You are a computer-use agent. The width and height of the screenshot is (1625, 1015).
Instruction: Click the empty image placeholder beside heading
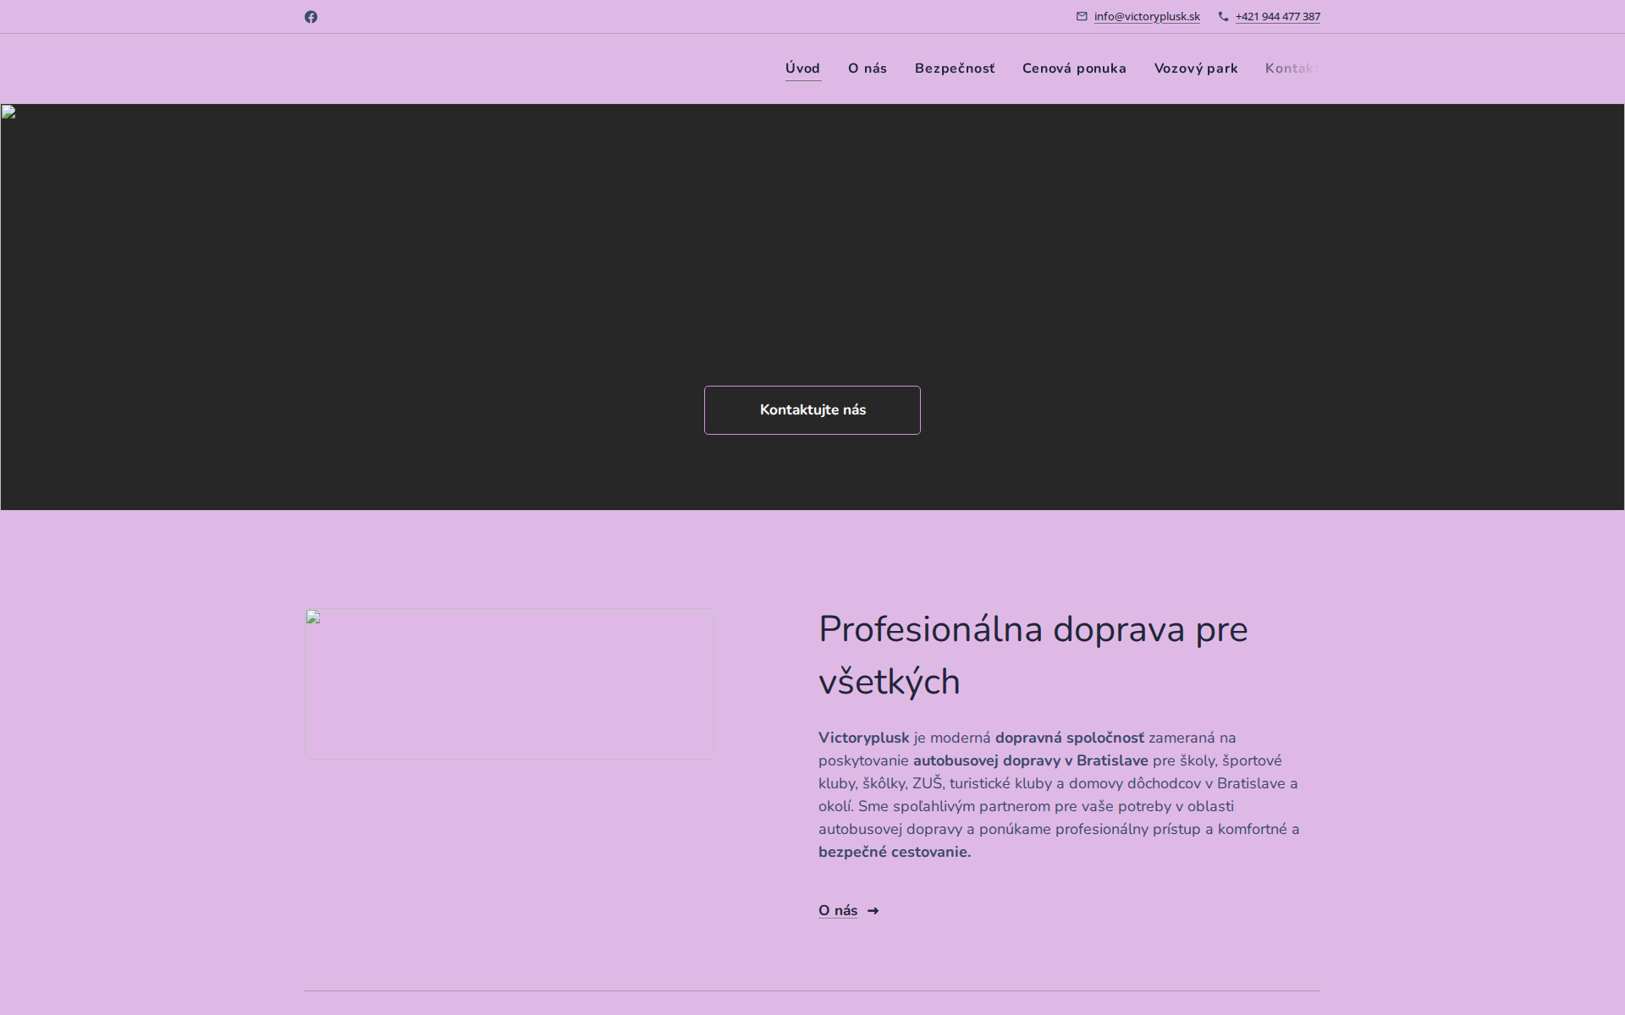pos(509,683)
